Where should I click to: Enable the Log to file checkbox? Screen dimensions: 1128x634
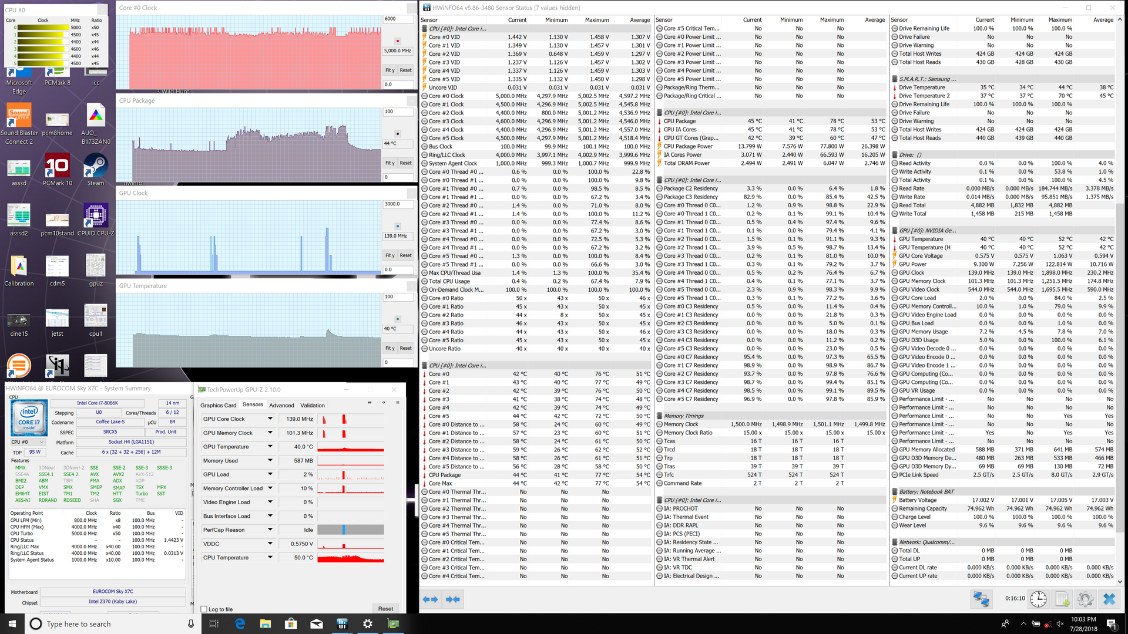204,609
